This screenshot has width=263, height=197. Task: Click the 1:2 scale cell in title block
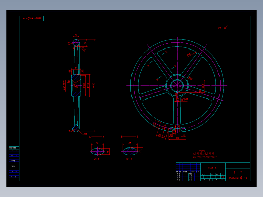click(x=223, y=177)
